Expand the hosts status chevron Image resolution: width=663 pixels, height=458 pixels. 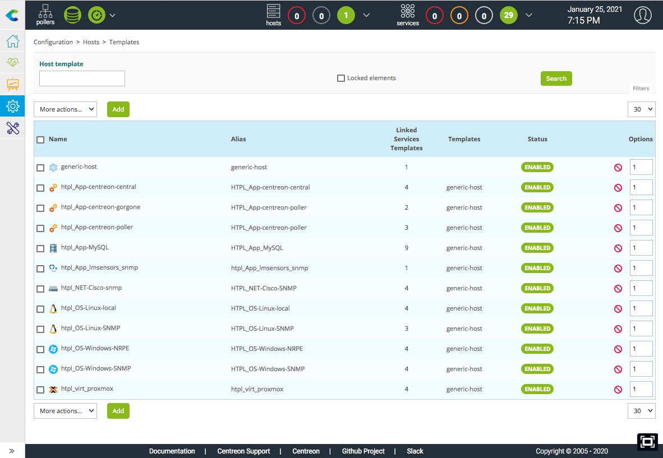(366, 15)
